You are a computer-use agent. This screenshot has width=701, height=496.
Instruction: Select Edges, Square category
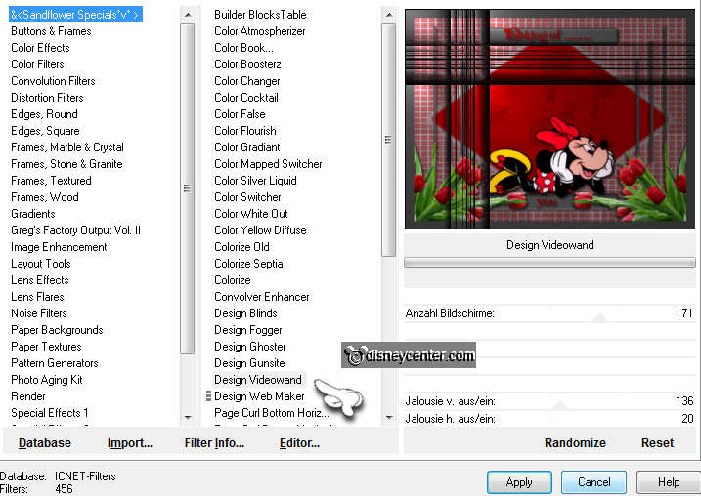point(45,131)
